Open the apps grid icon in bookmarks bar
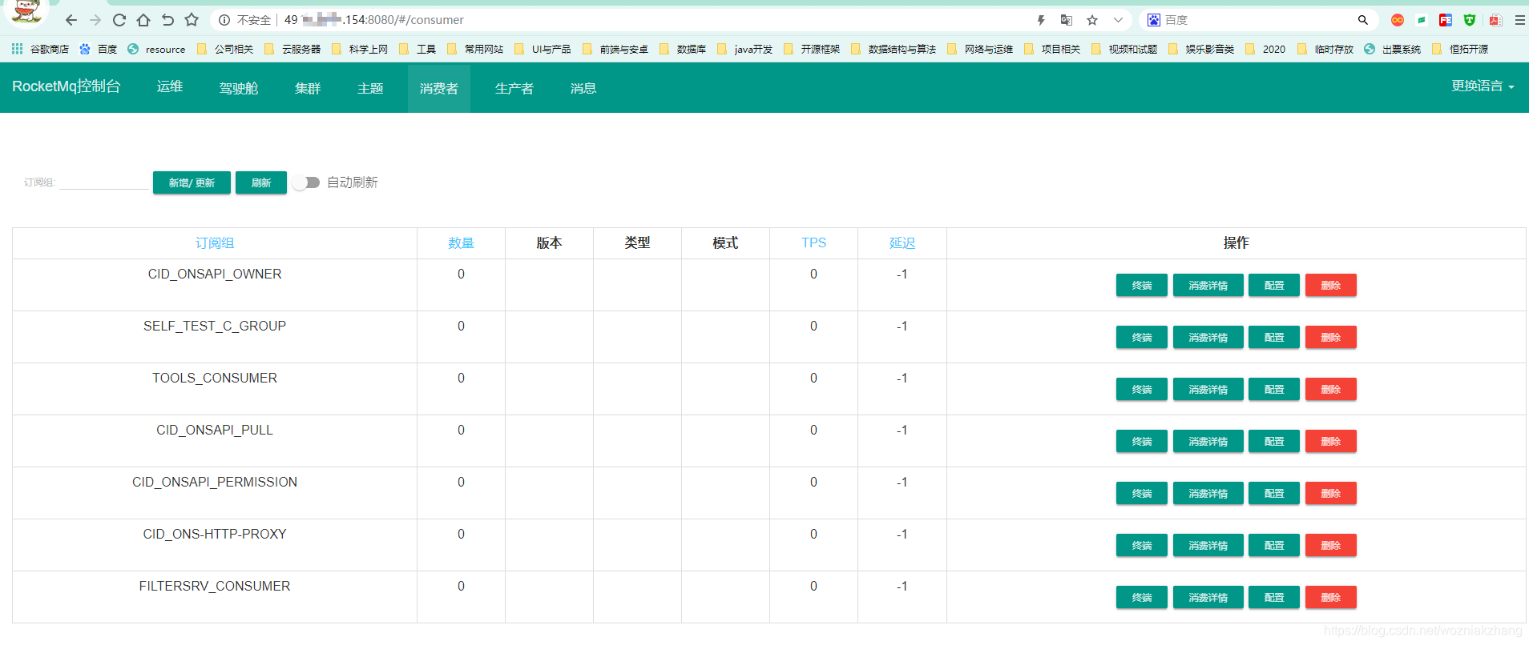This screenshot has width=1529, height=645. pos(17,49)
